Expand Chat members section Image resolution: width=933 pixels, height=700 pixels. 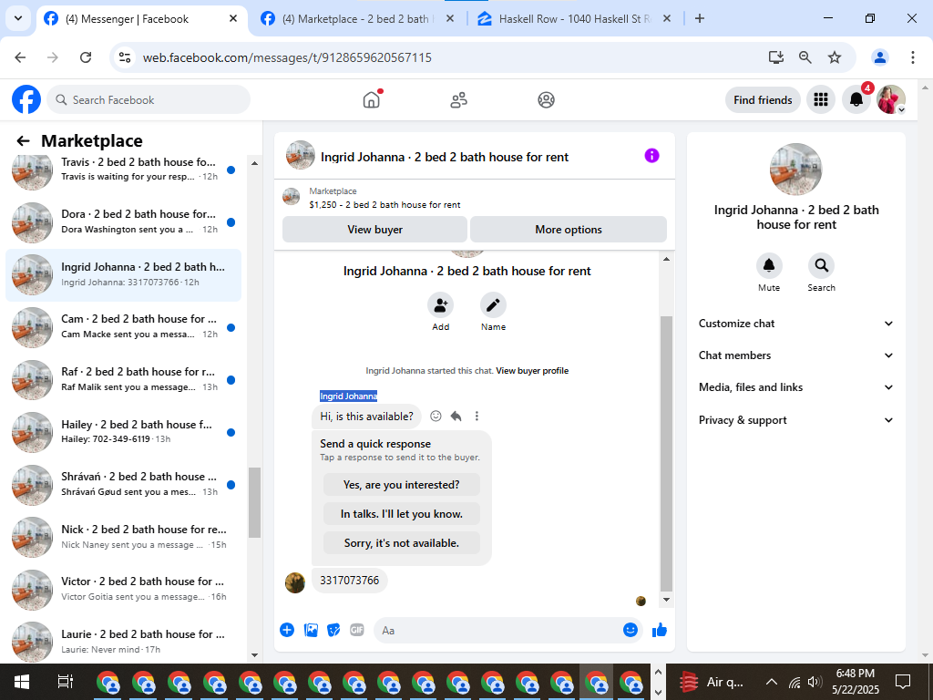(796, 355)
